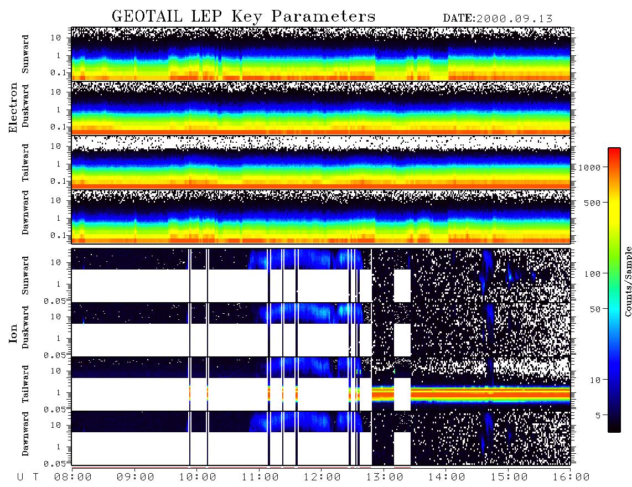632x487 pixels.
Task: Select the 14:00 time tick label
Action: tap(446, 477)
